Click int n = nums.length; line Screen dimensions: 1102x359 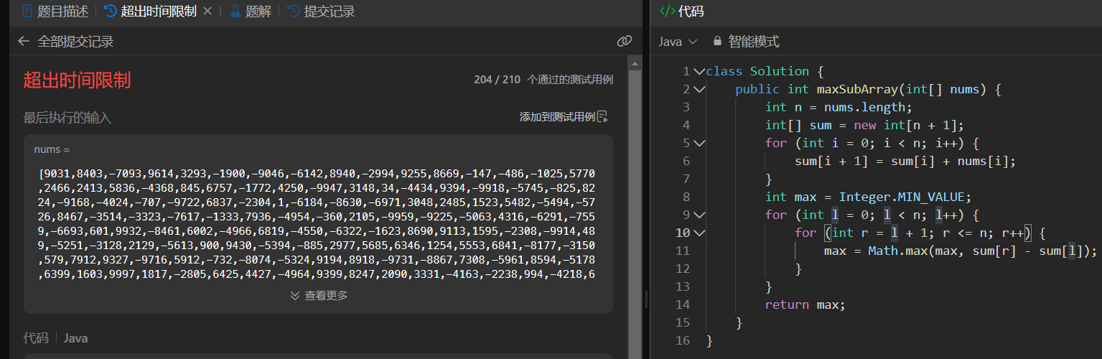point(839,107)
